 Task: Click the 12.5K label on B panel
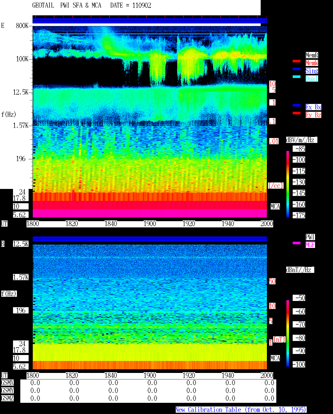click(21, 244)
